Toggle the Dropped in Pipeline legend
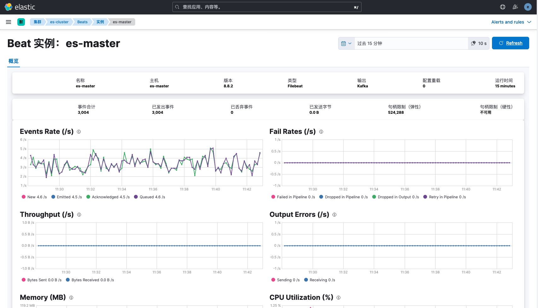The image size is (538, 308). coord(344,197)
